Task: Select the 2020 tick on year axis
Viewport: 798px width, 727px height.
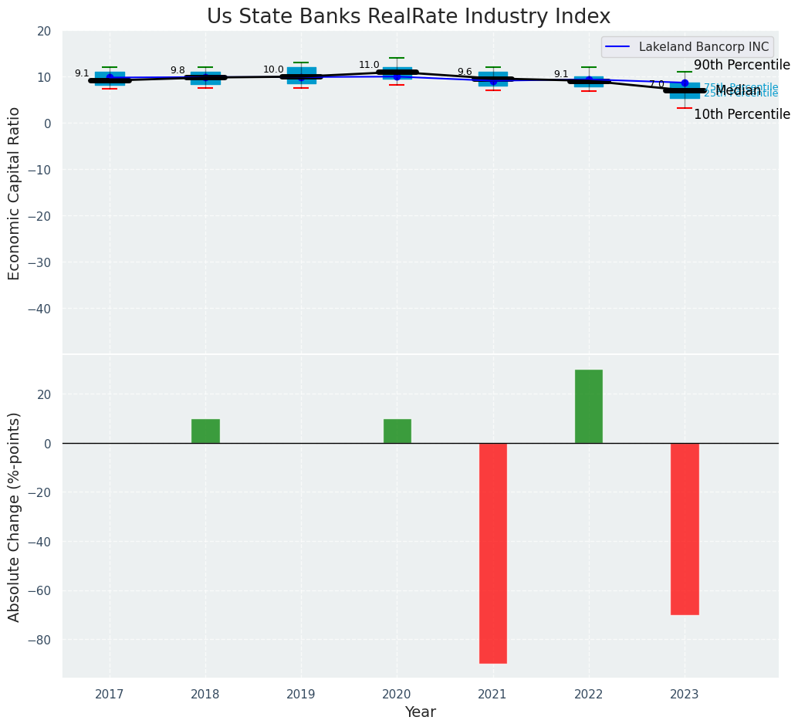Action: [397, 695]
